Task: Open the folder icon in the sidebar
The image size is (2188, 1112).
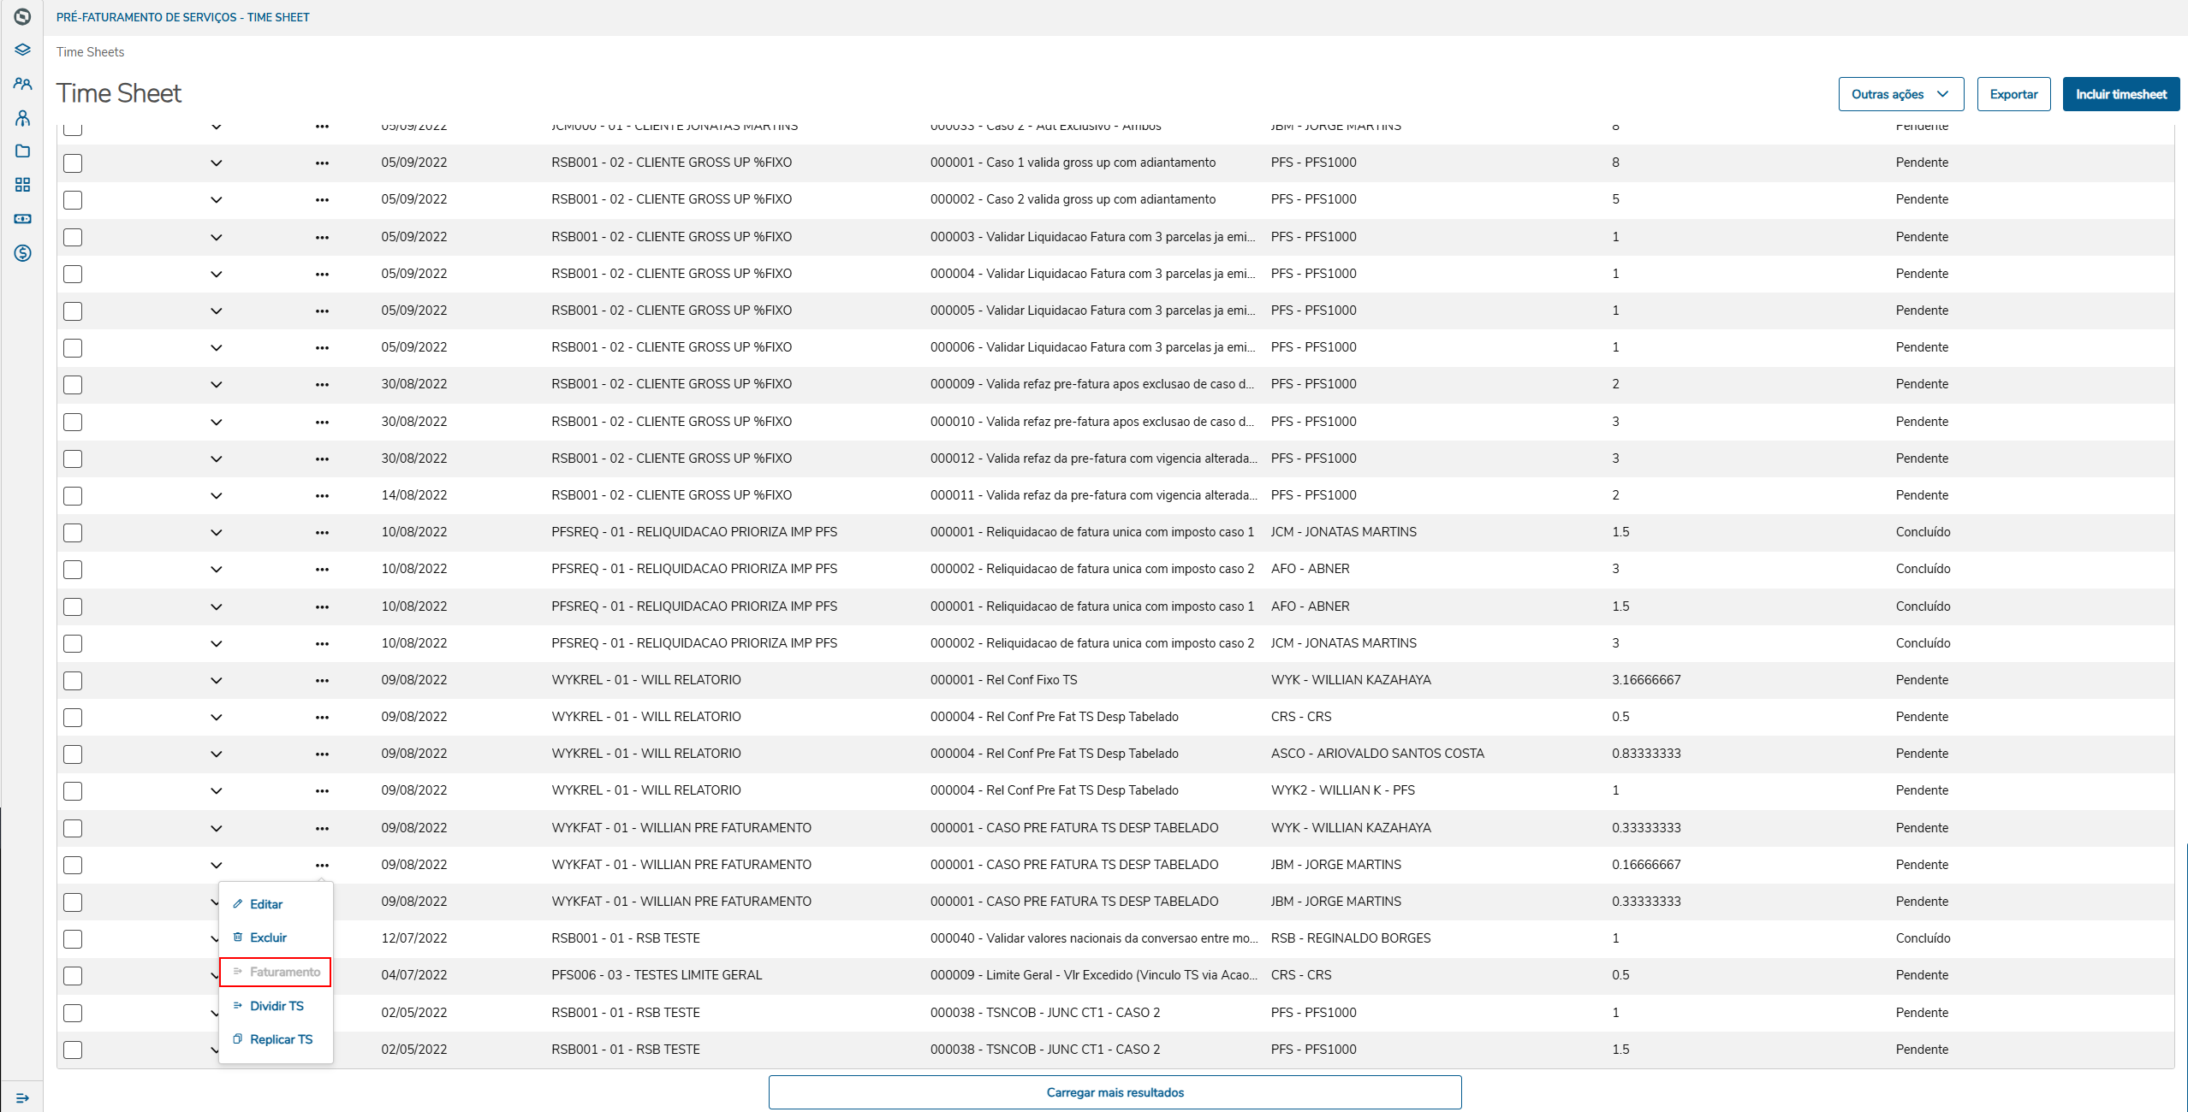Action: (x=22, y=151)
